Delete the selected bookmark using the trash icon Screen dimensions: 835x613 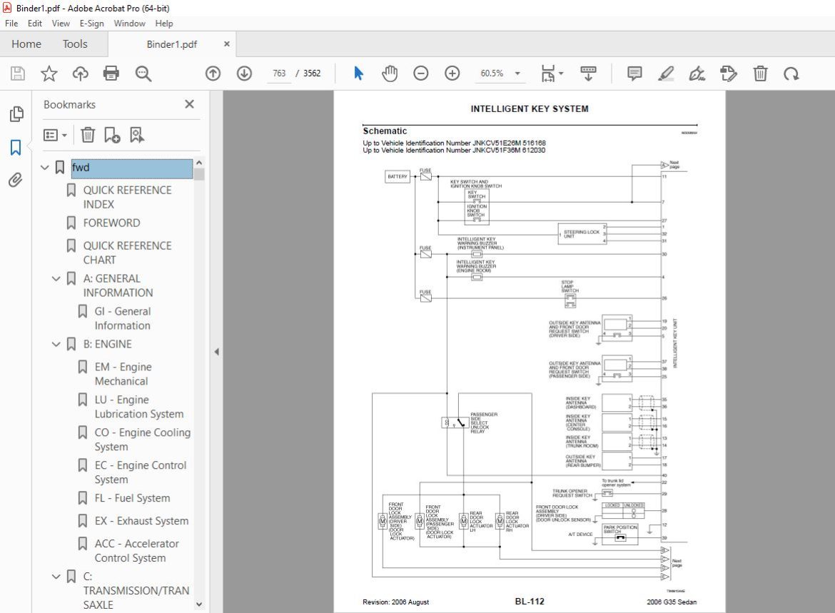[87, 136]
